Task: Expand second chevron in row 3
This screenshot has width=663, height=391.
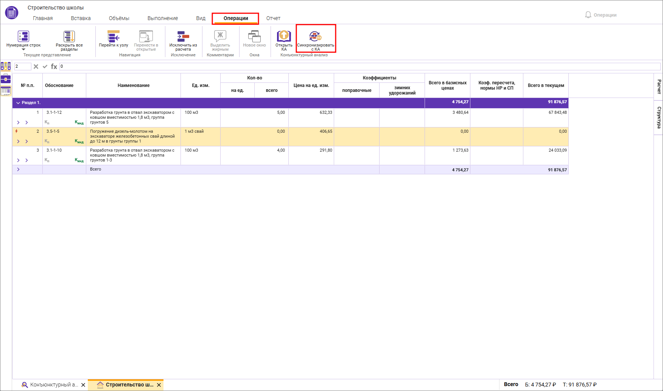Action: pyautogui.click(x=26, y=160)
